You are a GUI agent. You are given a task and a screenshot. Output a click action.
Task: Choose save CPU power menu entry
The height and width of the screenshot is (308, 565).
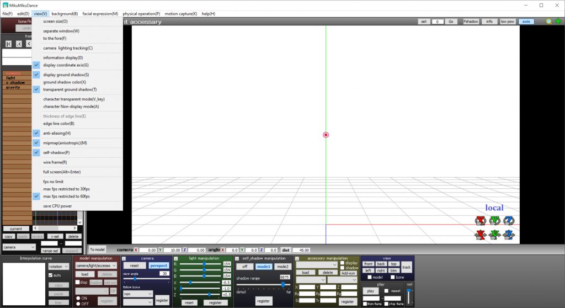77,206
